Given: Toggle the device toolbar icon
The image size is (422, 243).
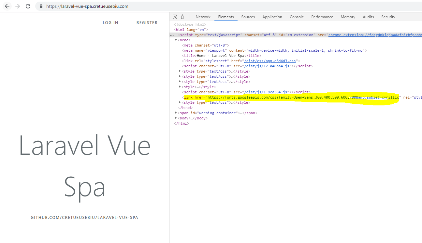Looking at the screenshot, I should [x=183, y=16].
